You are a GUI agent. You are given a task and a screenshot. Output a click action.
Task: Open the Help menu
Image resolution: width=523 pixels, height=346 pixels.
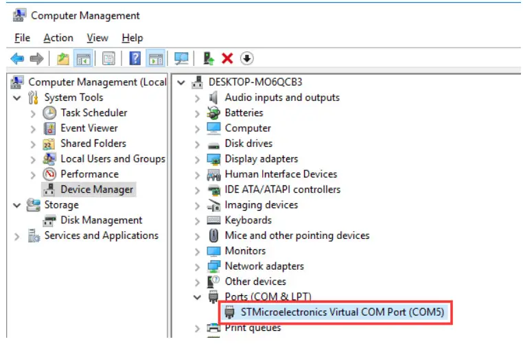tap(132, 38)
